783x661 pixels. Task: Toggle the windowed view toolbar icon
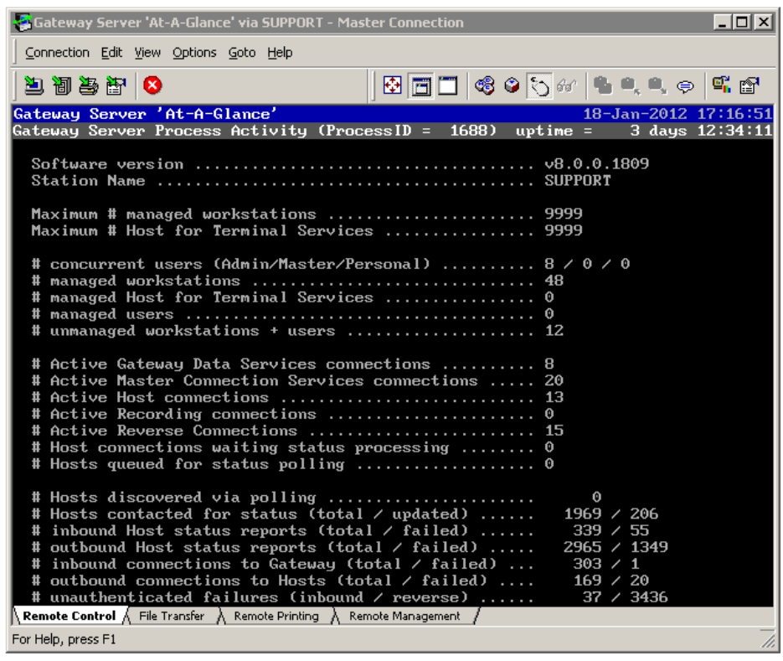click(420, 86)
